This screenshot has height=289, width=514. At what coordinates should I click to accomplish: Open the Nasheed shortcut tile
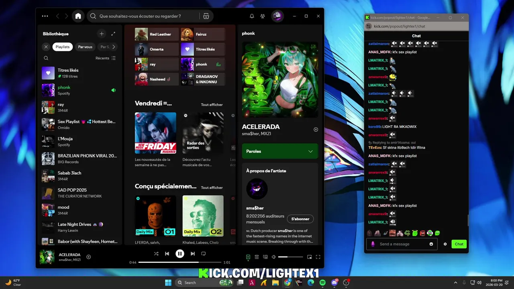tap(157, 79)
